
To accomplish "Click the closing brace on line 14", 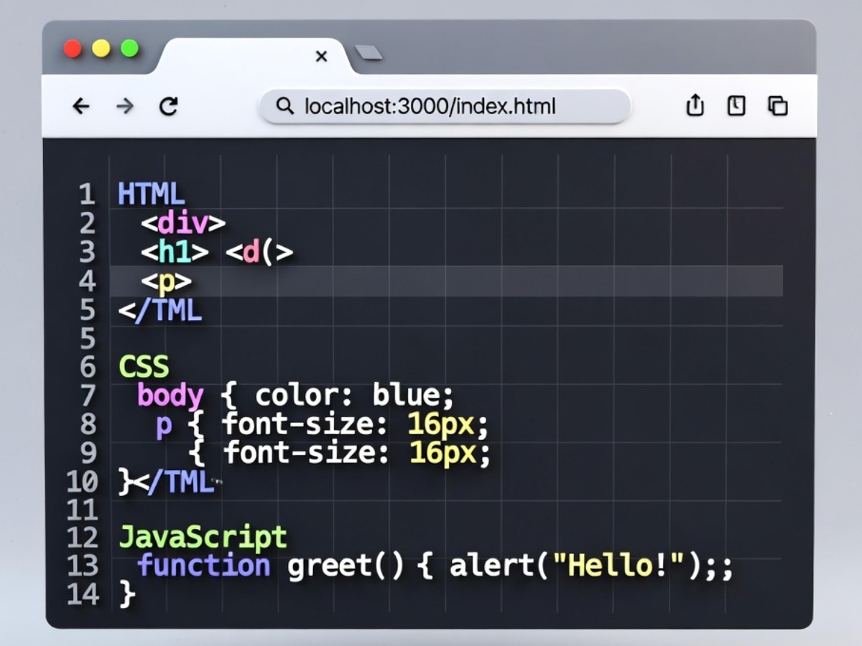I will [127, 594].
